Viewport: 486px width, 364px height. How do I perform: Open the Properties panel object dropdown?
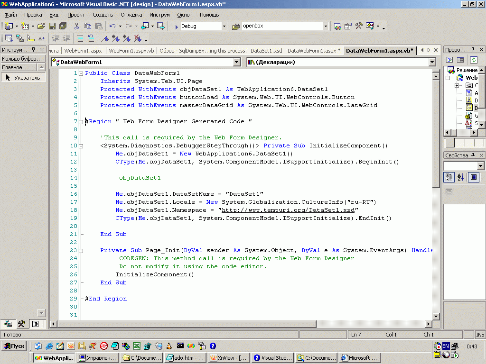coord(480,166)
